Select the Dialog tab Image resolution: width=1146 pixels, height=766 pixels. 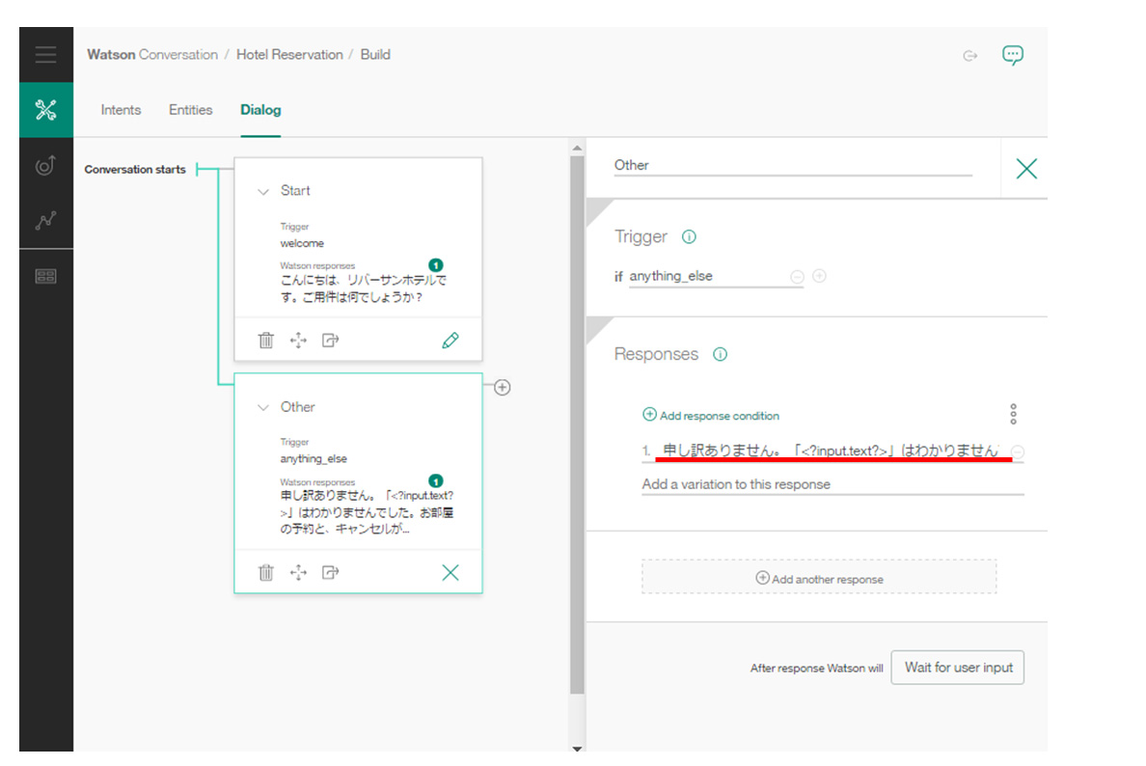coord(260,110)
